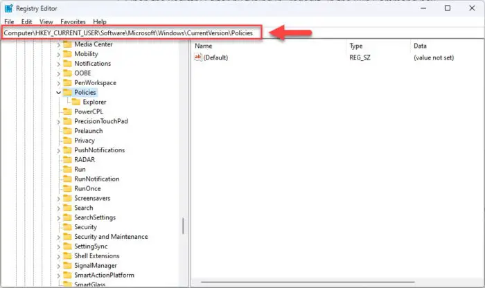Viewport: 485px width, 288px height.
Task: Click the PushNotifications folder icon
Action: pyautogui.click(x=67, y=150)
